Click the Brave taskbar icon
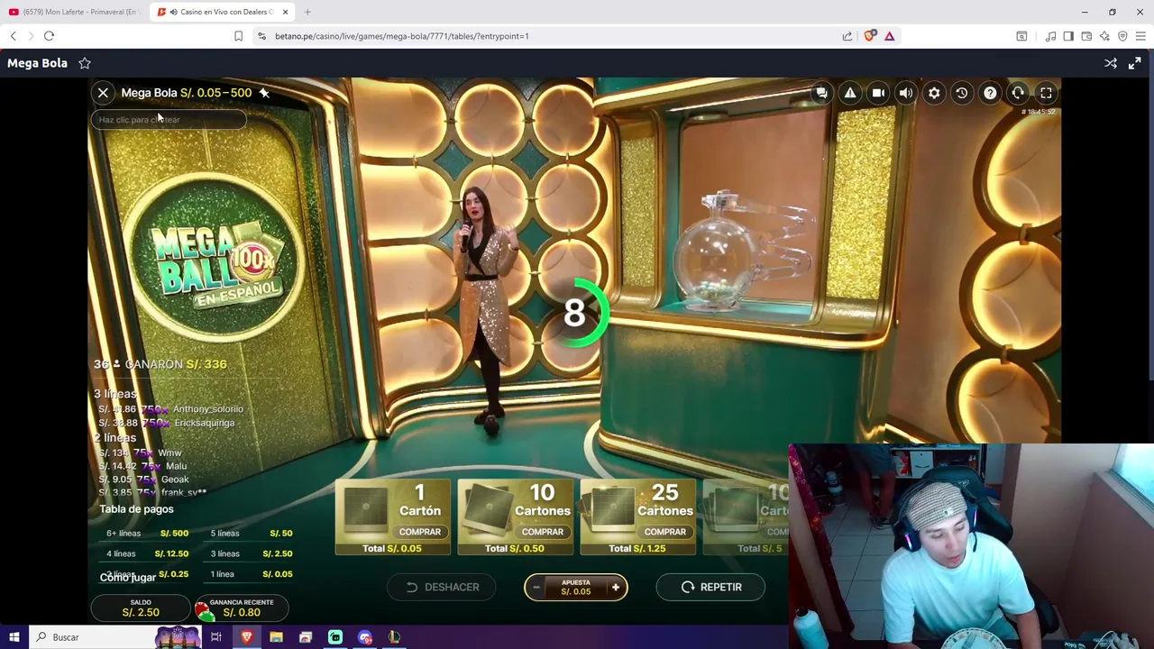Screen dimensions: 1154x649 tap(246, 637)
